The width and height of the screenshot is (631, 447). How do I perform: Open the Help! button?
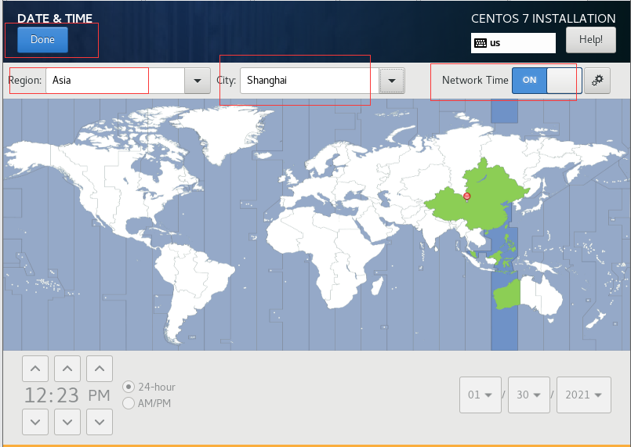point(590,40)
